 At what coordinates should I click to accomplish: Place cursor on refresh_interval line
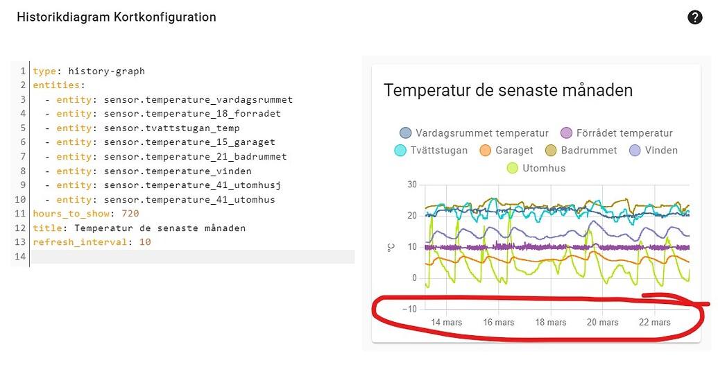pos(92,242)
